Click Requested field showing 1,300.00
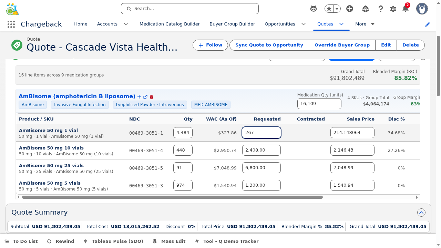 click(261, 185)
